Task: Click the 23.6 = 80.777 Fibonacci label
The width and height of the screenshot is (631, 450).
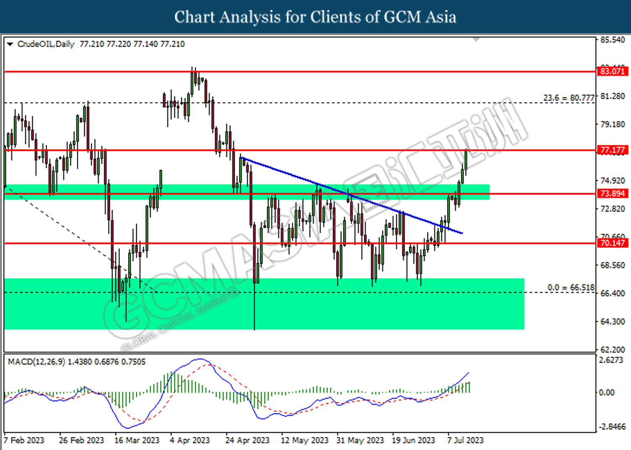Action: tap(569, 98)
